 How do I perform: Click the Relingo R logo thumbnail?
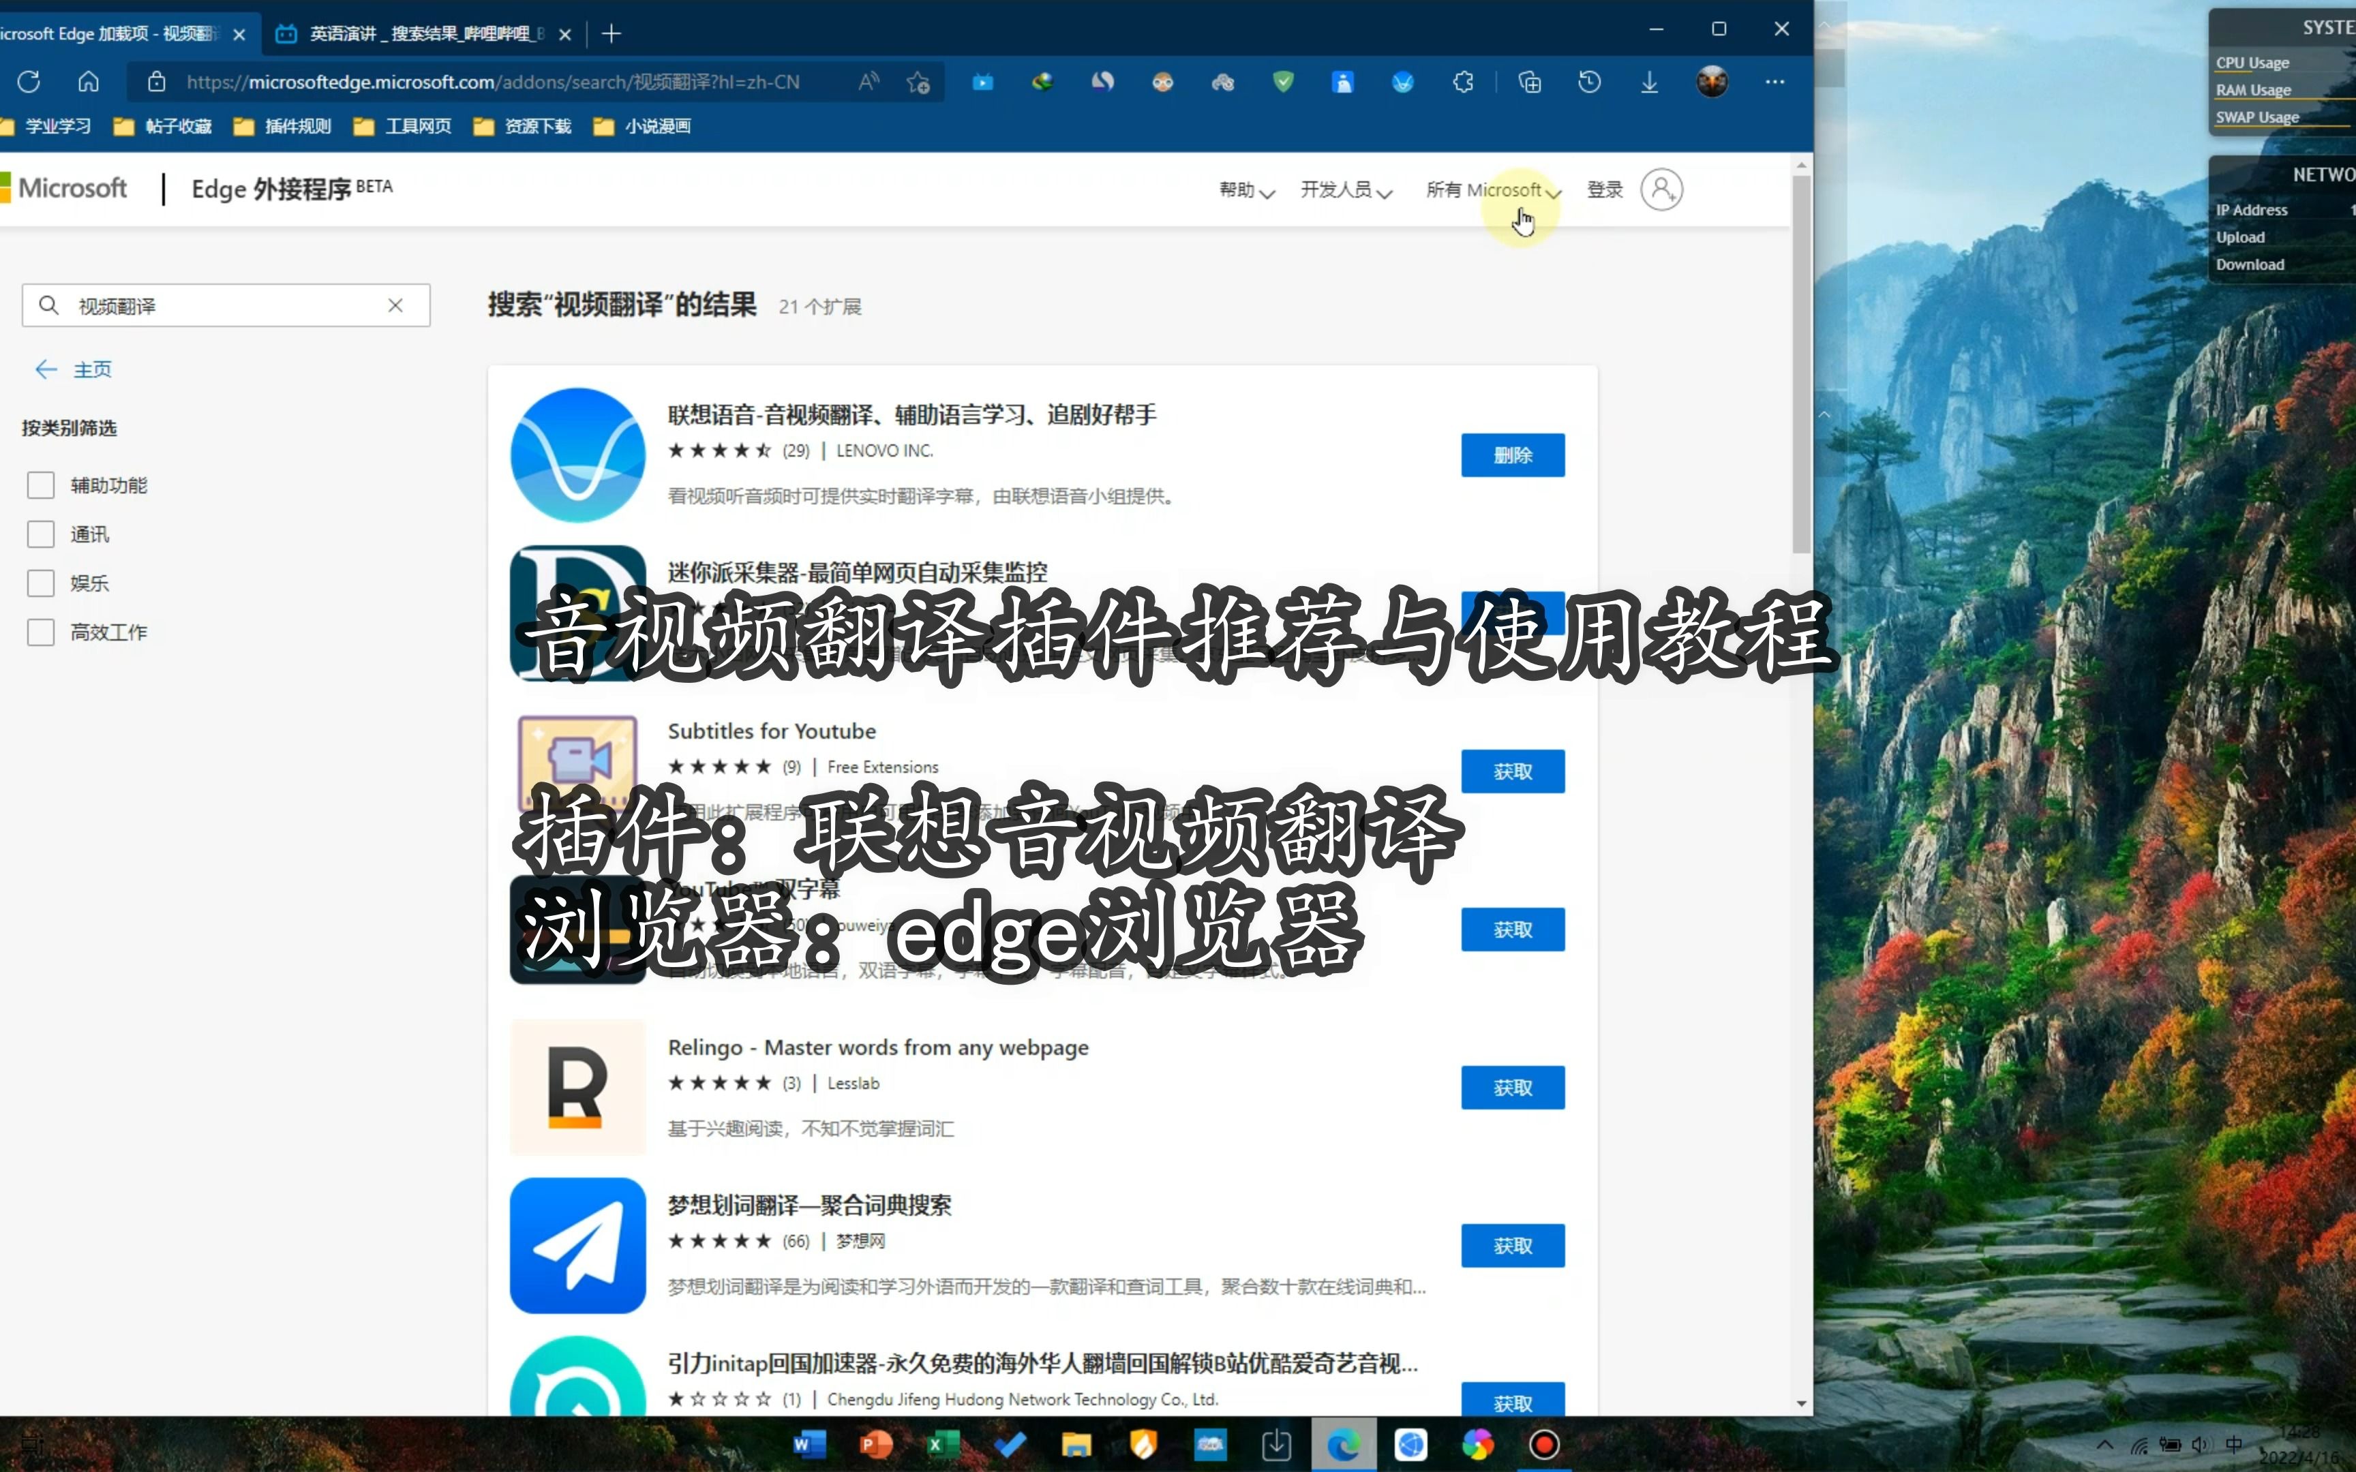577,1088
